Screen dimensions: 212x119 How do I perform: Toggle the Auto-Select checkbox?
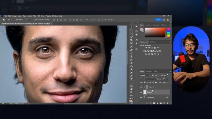point(15,20)
